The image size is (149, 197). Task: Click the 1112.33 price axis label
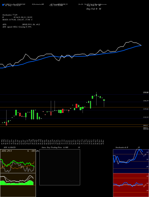coord(146,117)
